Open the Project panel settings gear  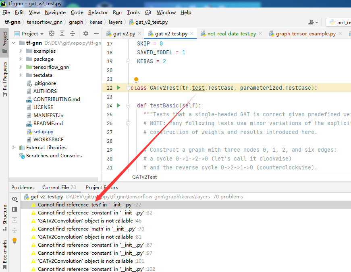pyautogui.click(x=86, y=33)
